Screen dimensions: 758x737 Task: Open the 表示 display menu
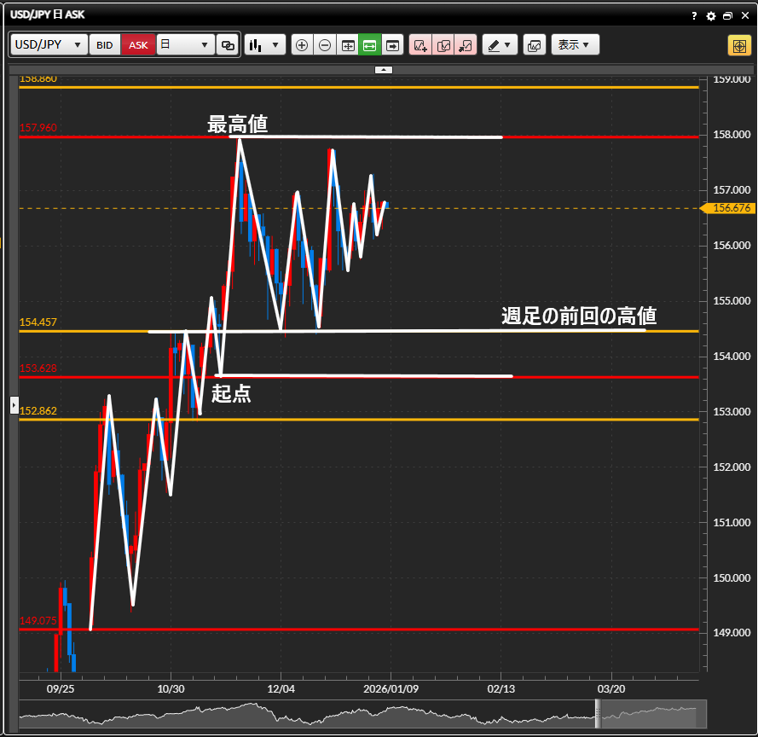click(x=575, y=45)
